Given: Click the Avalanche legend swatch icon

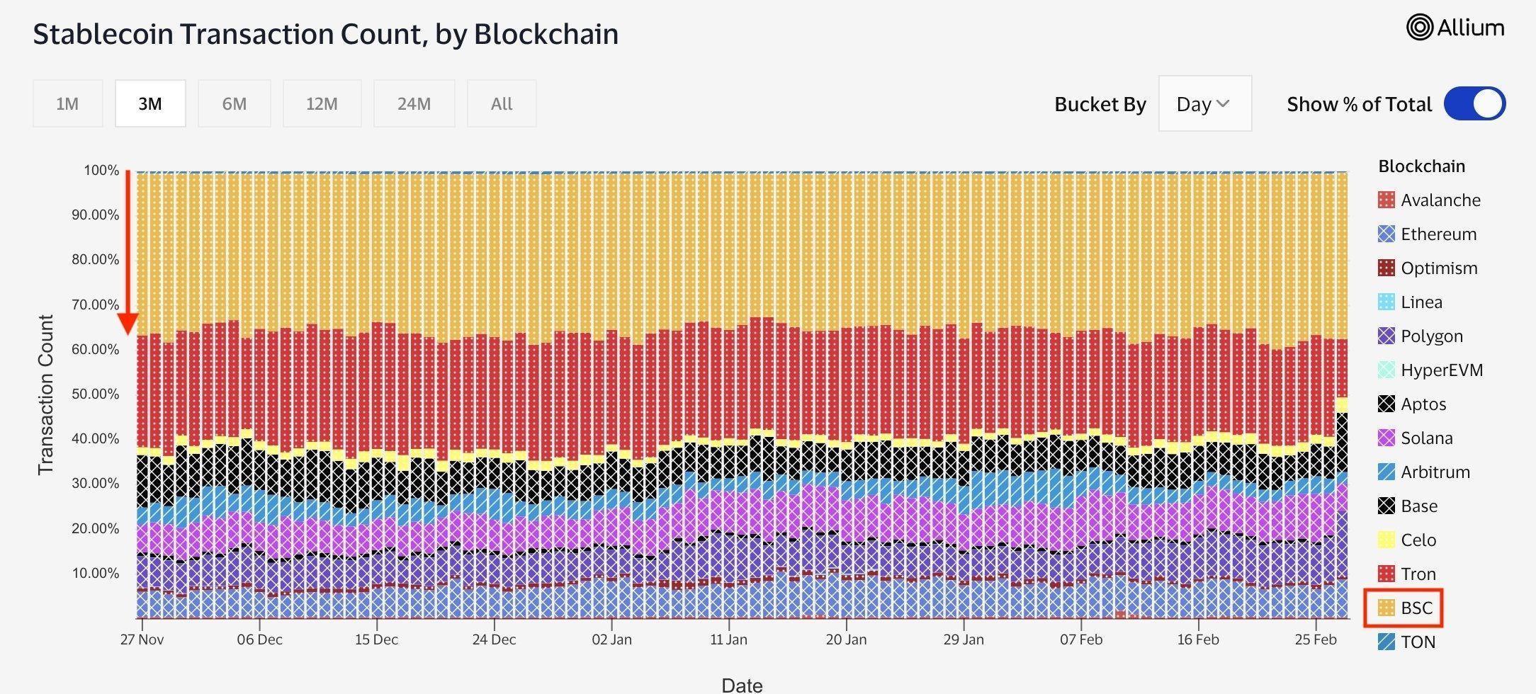Looking at the screenshot, I should pyautogui.click(x=1387, y=200).
